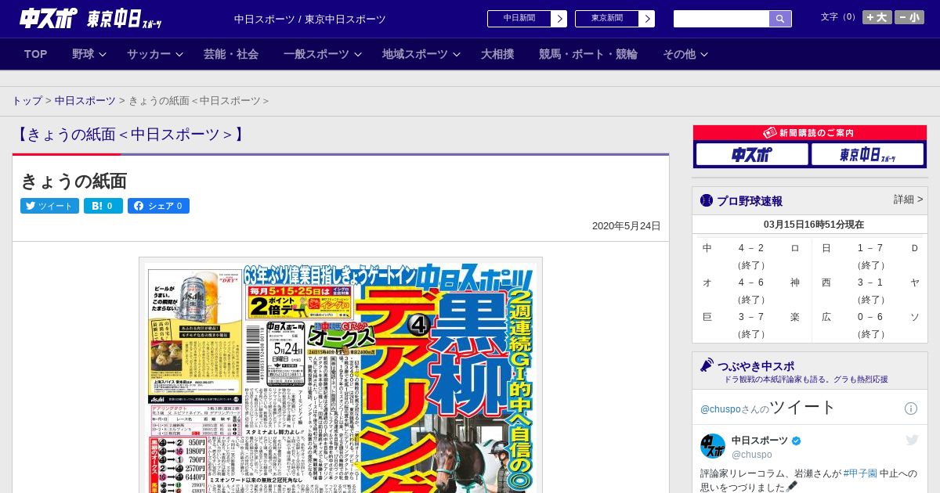This screenshot has height=493, width=940.
Task: Share via the Twitter ツイート button
Action: click(x=49, y=206)
